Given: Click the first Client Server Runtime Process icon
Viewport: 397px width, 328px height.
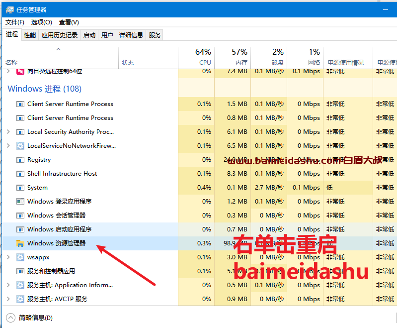Looking at the screenshot, I should [x=20, y=104].
